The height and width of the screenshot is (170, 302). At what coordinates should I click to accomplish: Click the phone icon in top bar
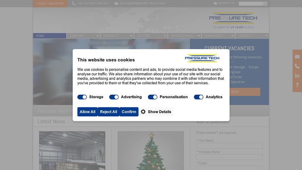[74, 3]
